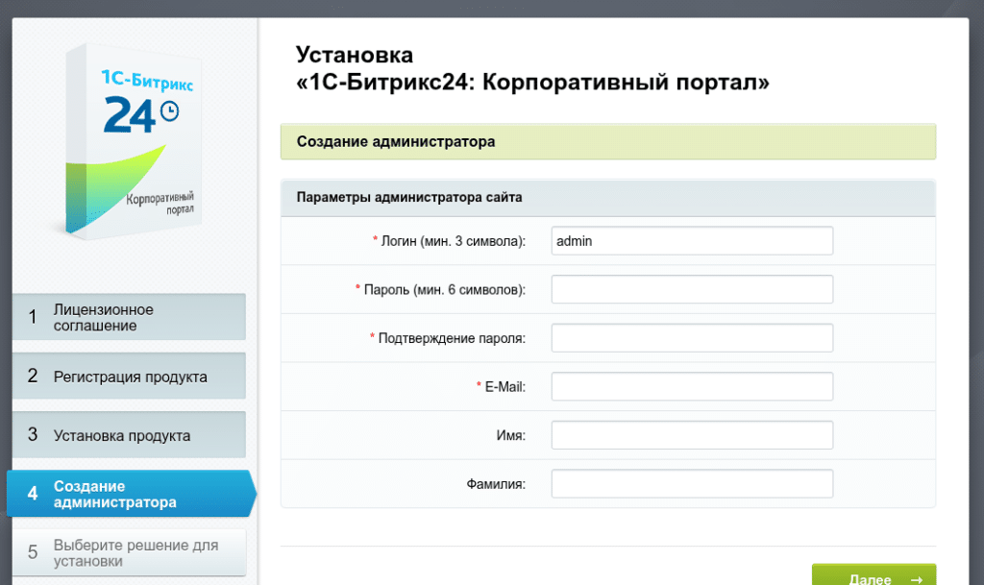The height and width of the screenshot is (585, 984).
Task: Select the Выберите решение для установки step
Action: click(x=125, y=551)
